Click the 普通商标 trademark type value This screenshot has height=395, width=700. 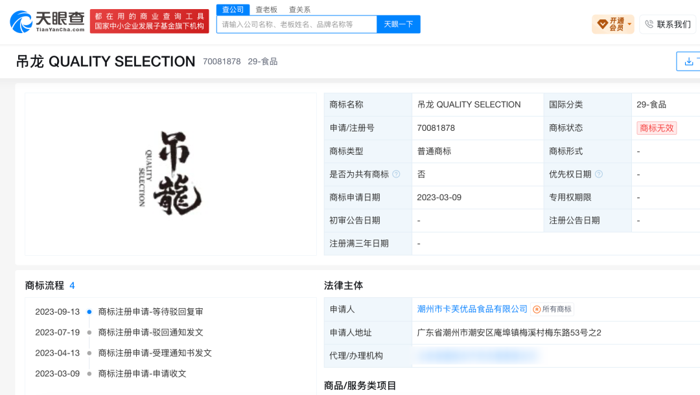[434, 151]
